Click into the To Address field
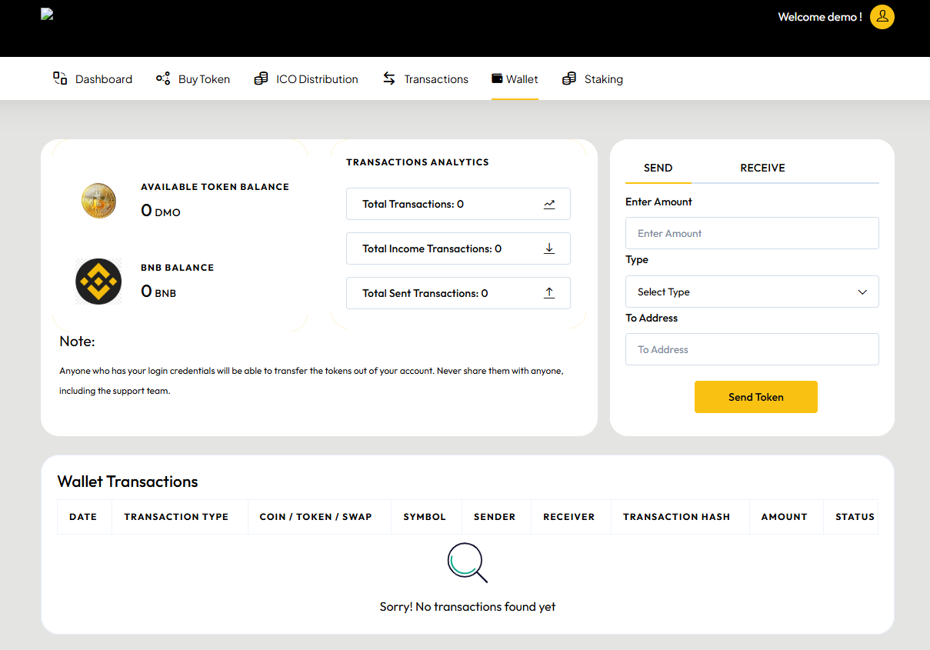 [x=752, y=349]
